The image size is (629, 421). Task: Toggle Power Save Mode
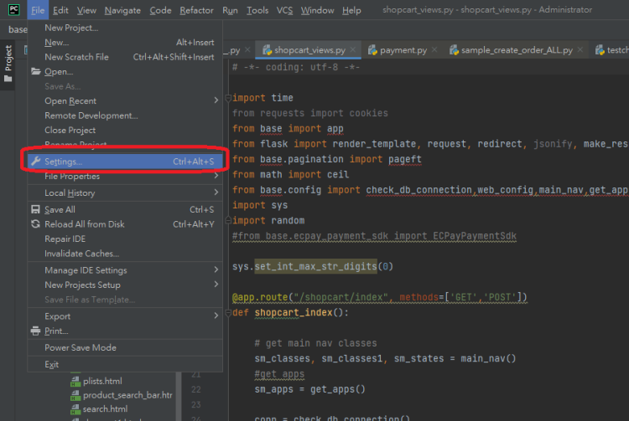[81, 347]
